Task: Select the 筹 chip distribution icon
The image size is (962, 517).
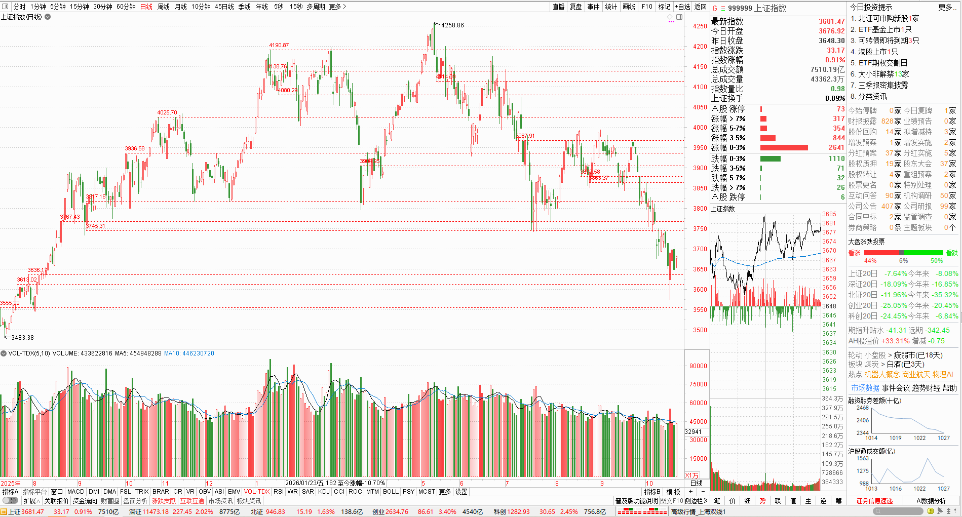Action: pyautogui.click(x=839, y=501)
